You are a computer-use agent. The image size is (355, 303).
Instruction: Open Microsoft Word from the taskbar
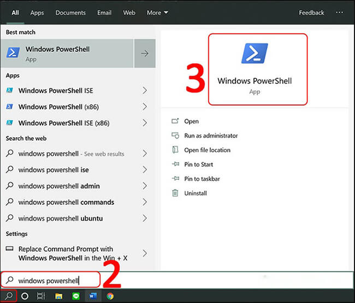coord(93,296)
